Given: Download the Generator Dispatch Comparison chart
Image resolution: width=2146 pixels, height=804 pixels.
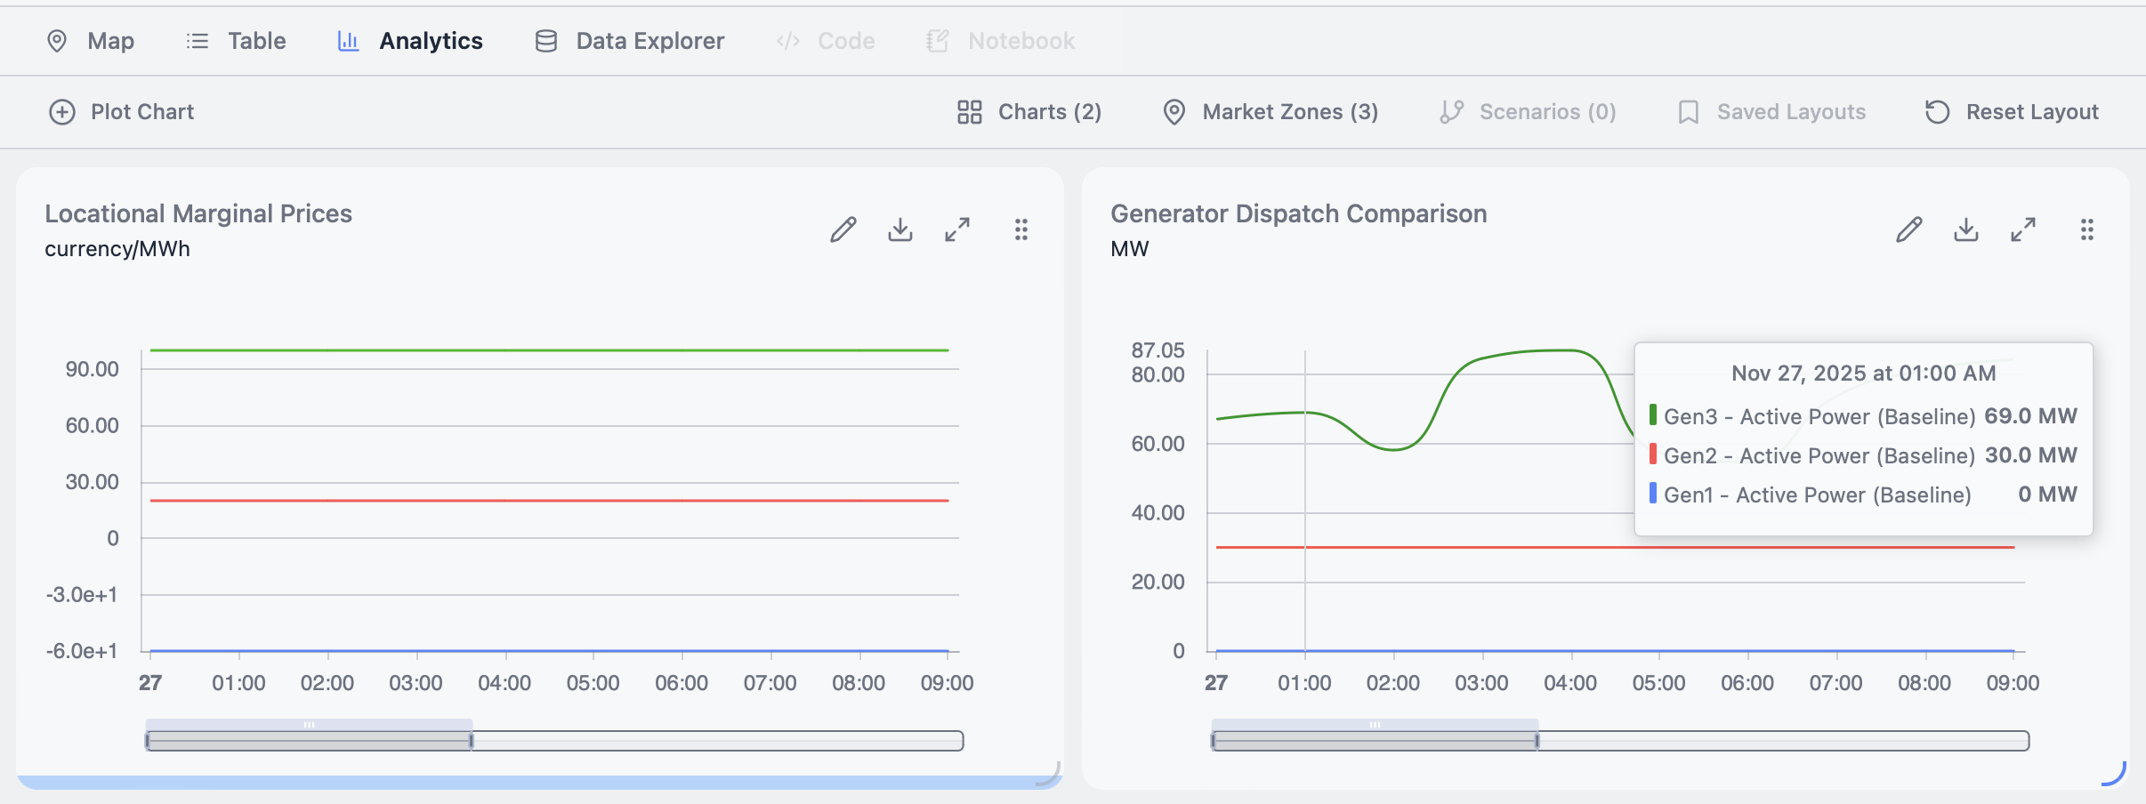Looking at the screenshot, I should click(x=1966, y=230).
